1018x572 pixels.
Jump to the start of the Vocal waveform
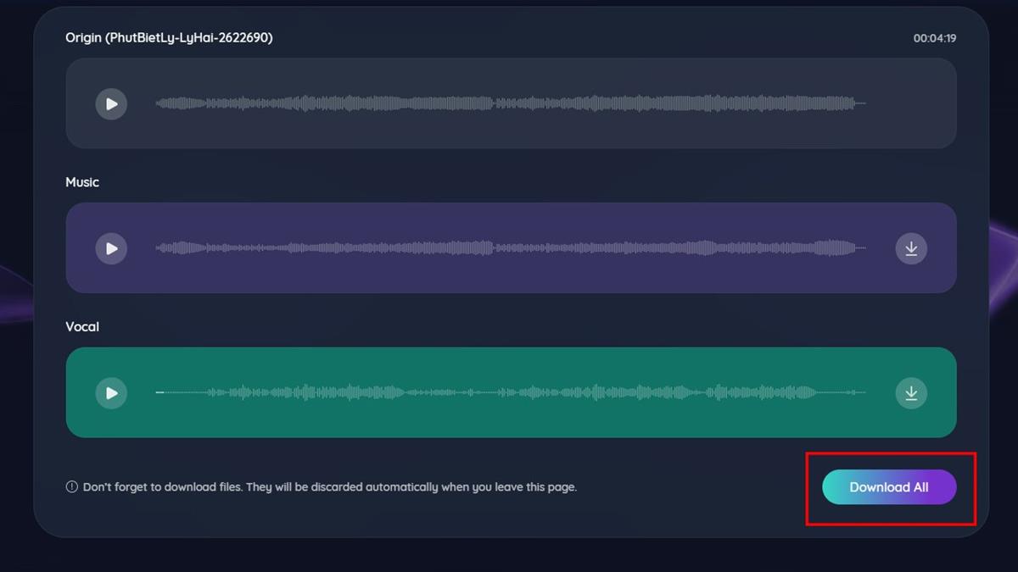click(158, 393)
